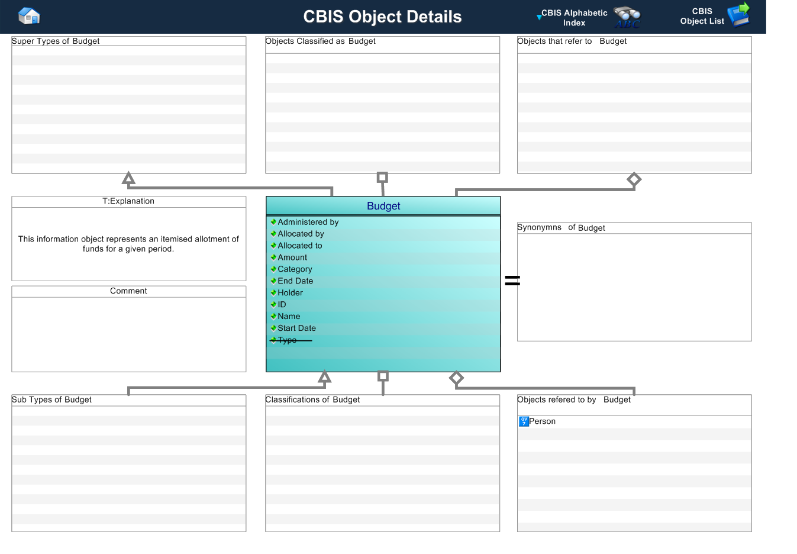797x554 pixels.
Task: Click the Sub Types of Budget heading
Action: (x=51, y=400)
